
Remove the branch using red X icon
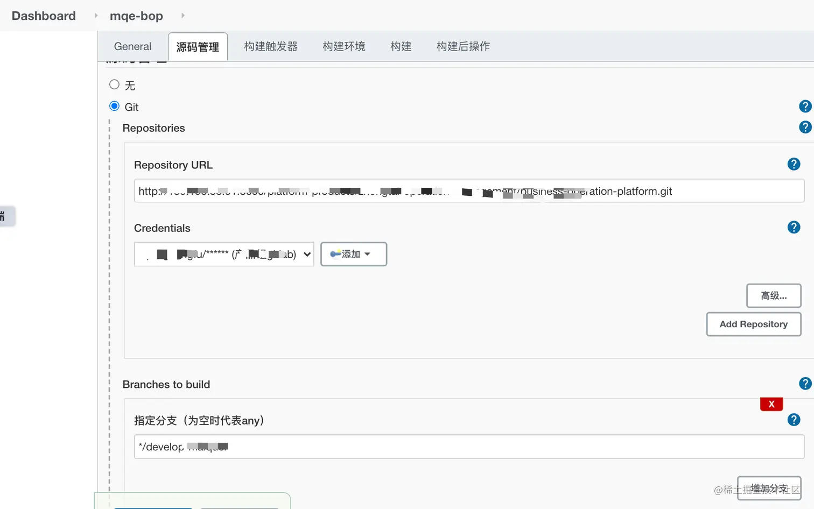(771, 404)
